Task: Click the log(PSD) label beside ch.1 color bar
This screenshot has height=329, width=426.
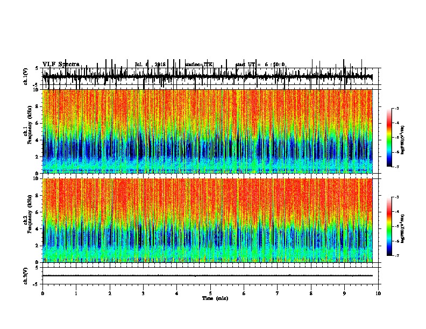Action: (403, 140)
